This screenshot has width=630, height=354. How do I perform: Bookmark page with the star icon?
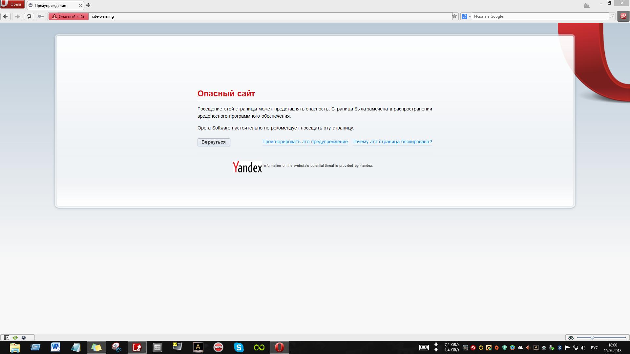(454, 16)
